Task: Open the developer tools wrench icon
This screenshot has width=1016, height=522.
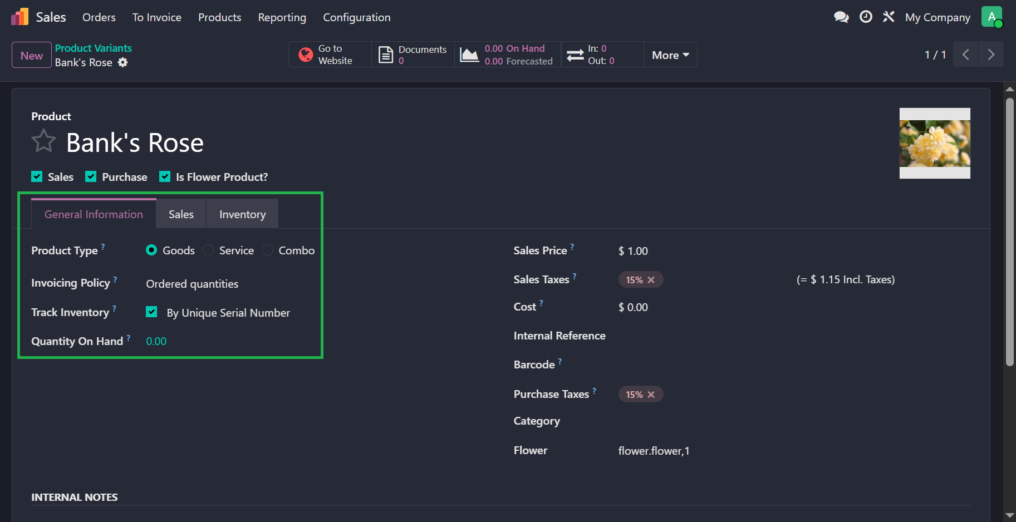Action: 889,17
